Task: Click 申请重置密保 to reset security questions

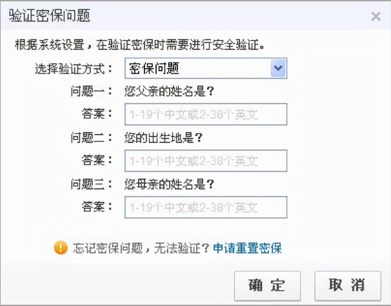Action: pos(247,249)
